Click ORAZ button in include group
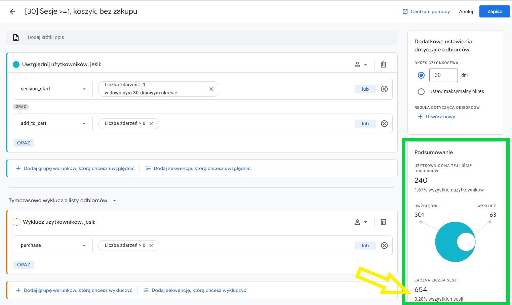 tap(24, 143)
